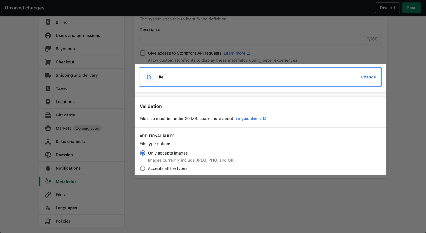Screen dimensions: 426x233
Task: Click the Languages translate icon
Action: pyautogui.click(x=48, y=208)
